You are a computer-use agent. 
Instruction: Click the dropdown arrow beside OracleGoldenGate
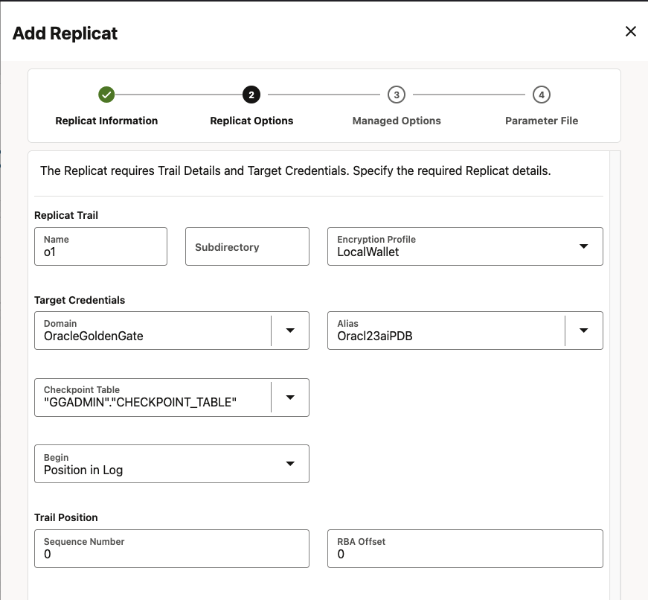[290, 331]
